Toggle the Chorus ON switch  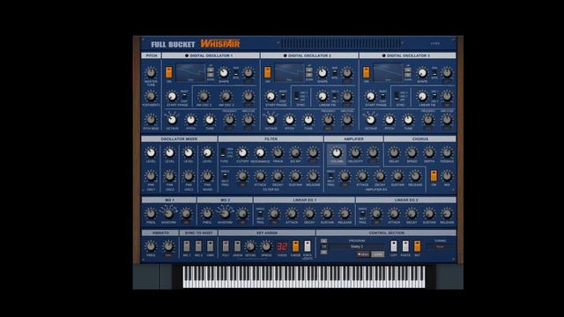(x=434, y=176)
